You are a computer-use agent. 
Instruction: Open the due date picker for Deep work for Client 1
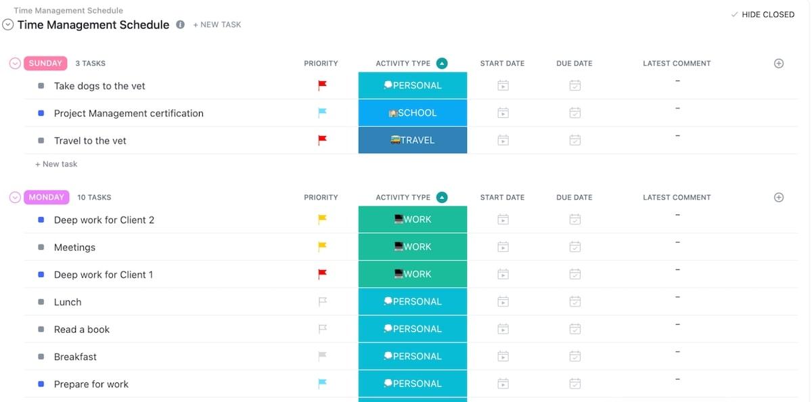pyautogui.click(x=574, y=275)
